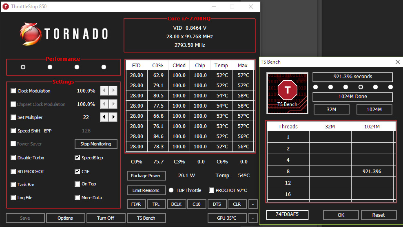Check the More Data option

[x=77, y=198]
